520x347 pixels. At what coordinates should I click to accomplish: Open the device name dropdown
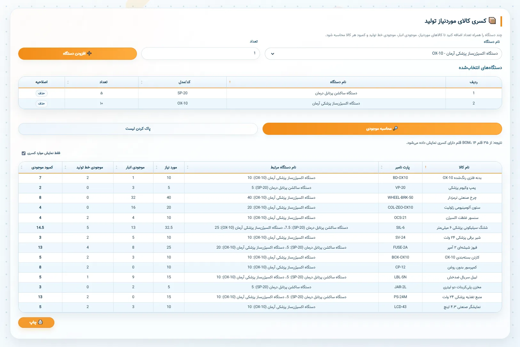click(383, 54)
